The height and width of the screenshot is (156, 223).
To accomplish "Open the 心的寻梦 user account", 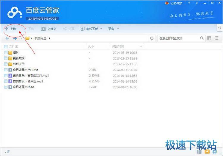I will point(176,3).
